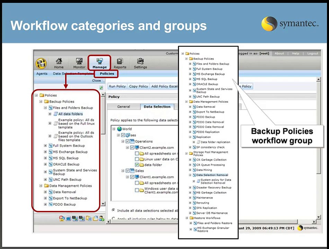Uncheck the data folder checkbox
The image size is (329, 249).
(137, 165)
